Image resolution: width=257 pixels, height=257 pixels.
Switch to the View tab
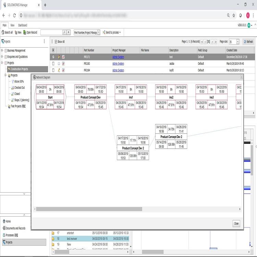(12, 25)
